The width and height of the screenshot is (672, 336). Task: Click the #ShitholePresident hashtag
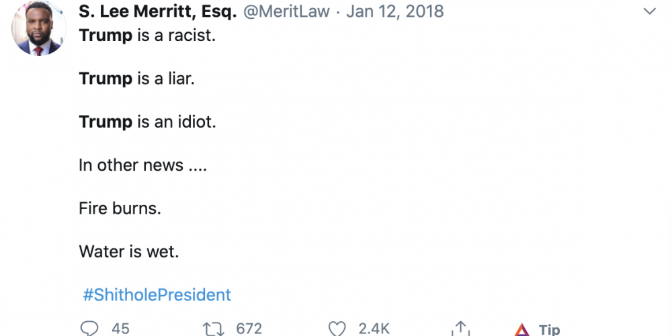click(x=156, y=294)
